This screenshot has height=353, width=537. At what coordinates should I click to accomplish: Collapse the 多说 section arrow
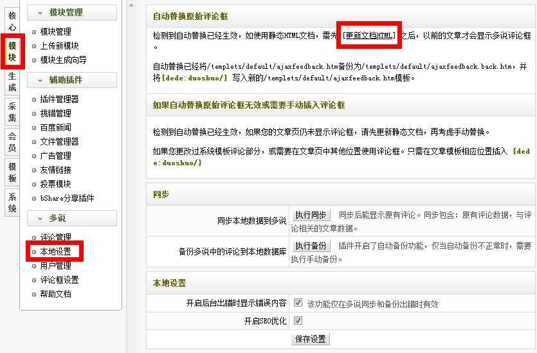tap(40, 219)
